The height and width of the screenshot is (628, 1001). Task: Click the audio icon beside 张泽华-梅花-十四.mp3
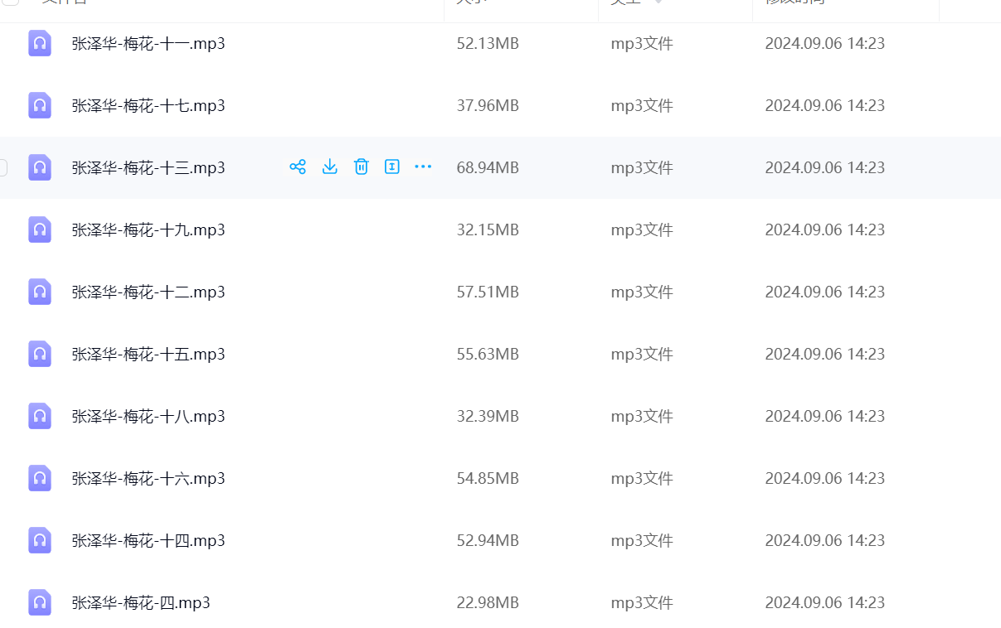coord(40,540)
